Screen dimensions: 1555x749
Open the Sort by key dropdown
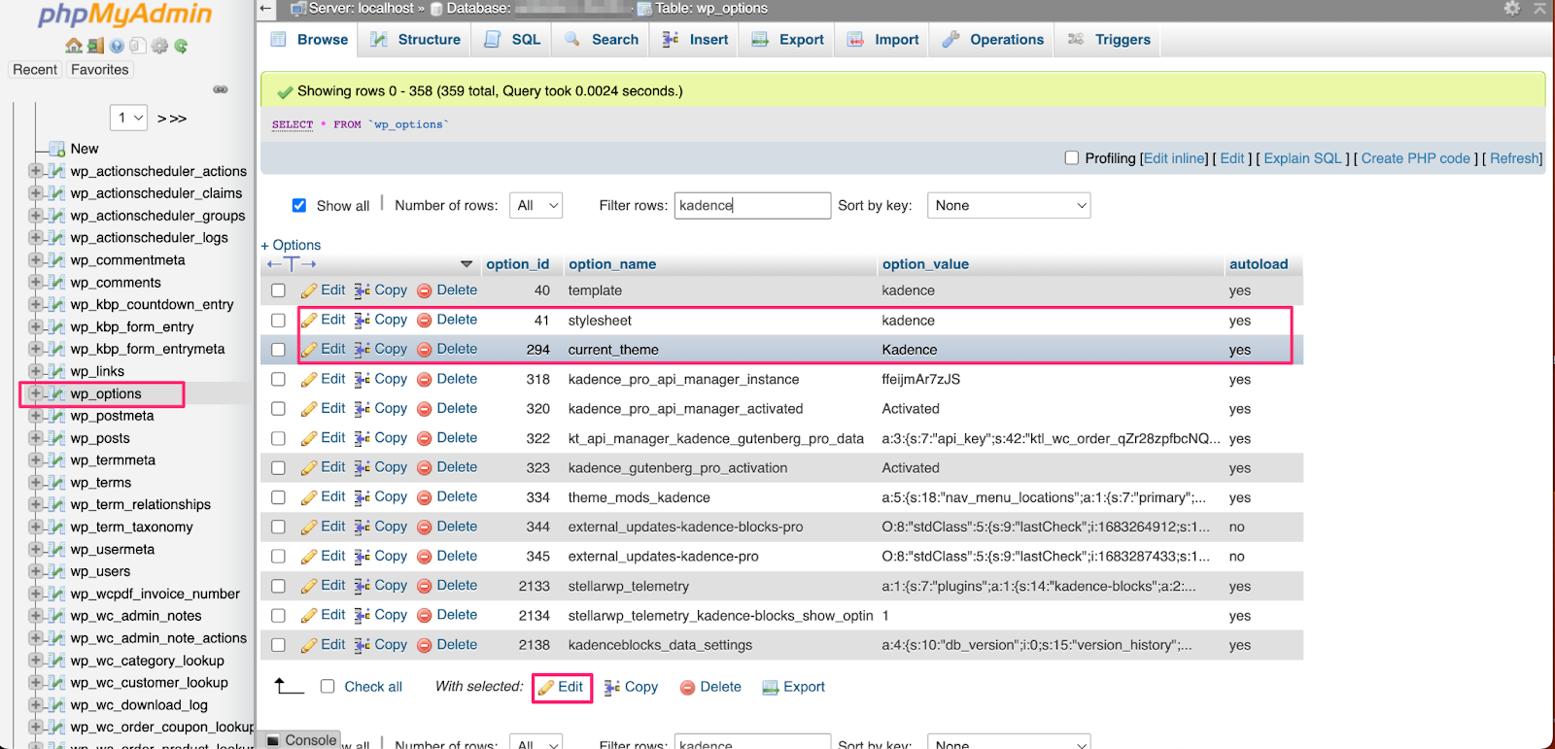1008,205
